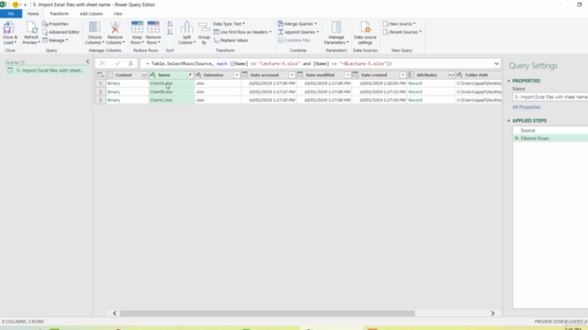Select row number 3 header

(x=100, y=100)
